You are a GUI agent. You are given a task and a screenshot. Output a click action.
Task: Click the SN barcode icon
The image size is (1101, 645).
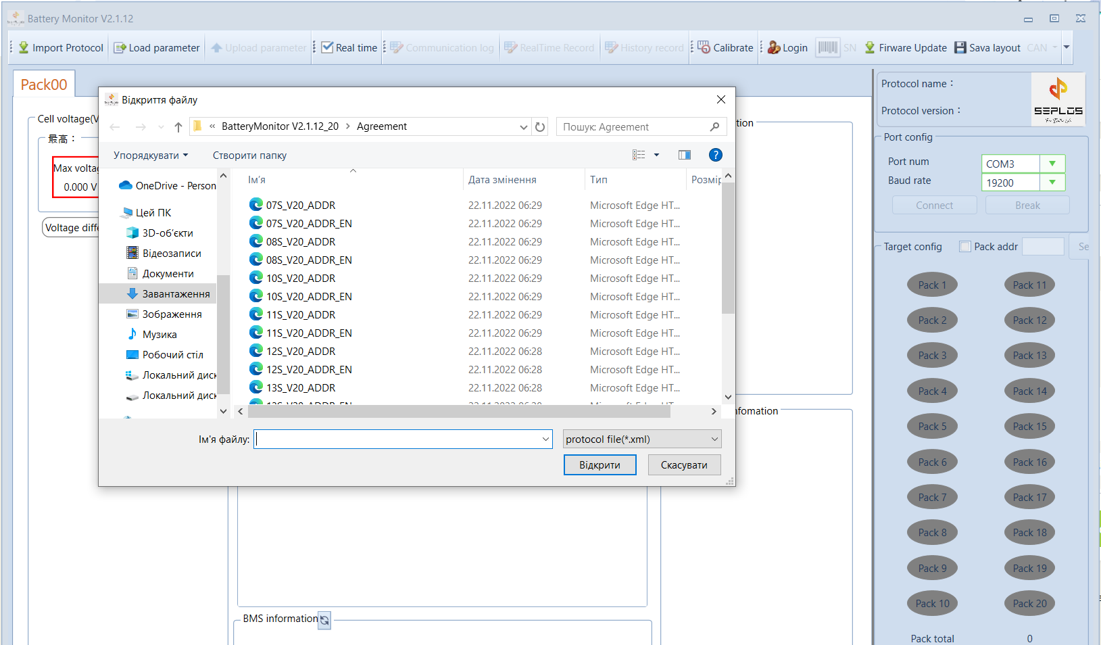coord(827,47)
